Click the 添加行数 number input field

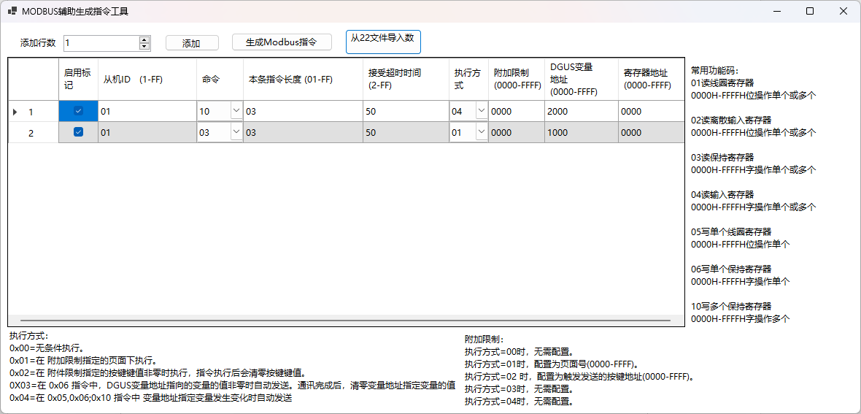coord(101,43)
